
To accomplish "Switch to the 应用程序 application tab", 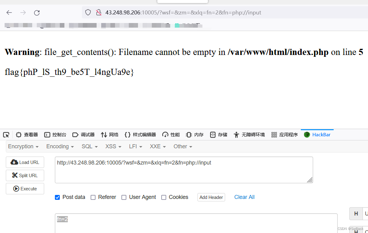I will 285,135.
